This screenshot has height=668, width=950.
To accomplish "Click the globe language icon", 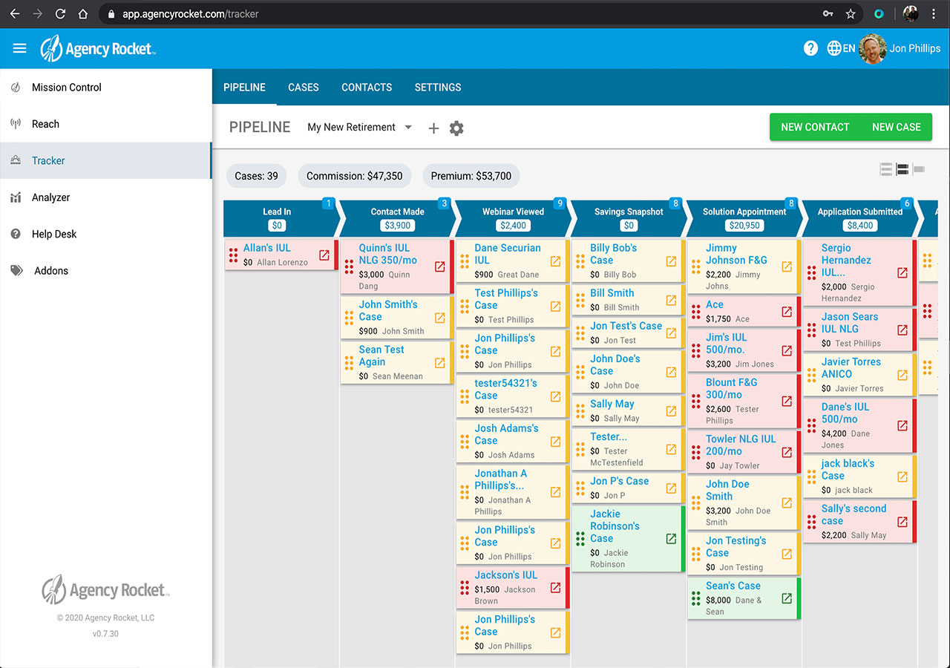I will click(834, 48).
